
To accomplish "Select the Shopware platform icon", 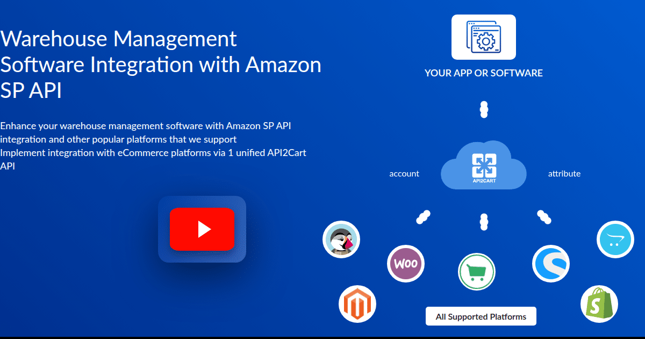I will pos(551,264).
